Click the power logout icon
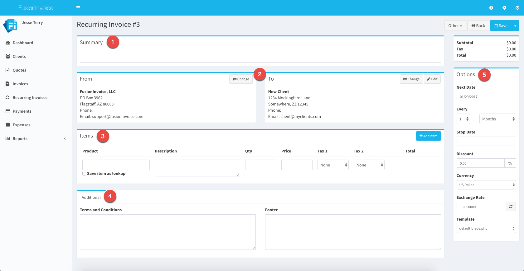Viewport: 524px width, 271px height. point(517,8)
